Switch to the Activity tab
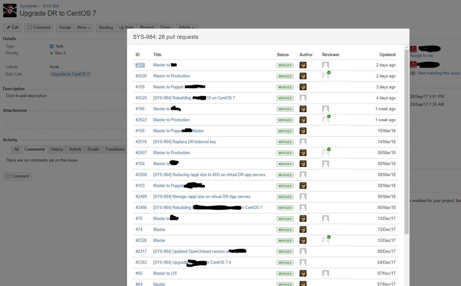This screenshot has width=461, height=286. point(75,149)
